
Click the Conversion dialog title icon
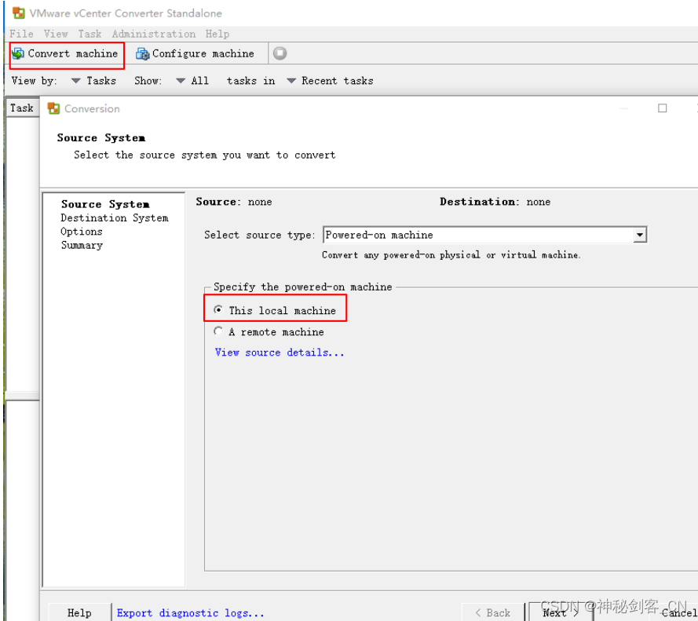coord(53,108)
